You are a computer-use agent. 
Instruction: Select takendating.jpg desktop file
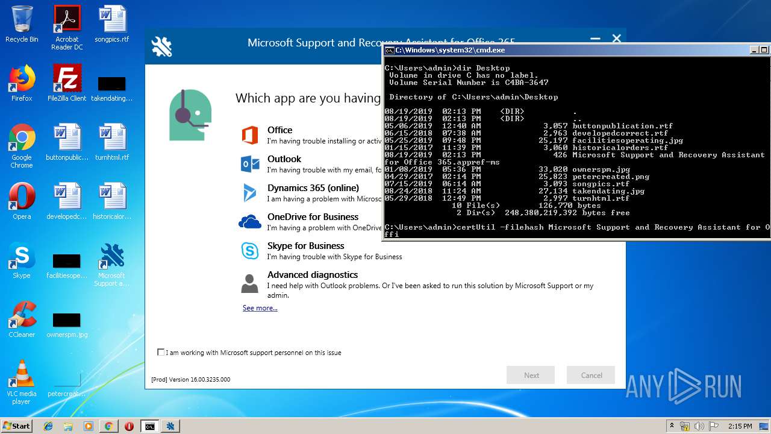point(112,87)
